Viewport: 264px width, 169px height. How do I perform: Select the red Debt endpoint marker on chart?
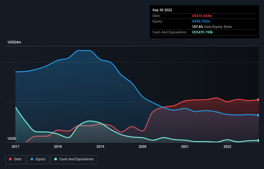pyautogui.click(x=259, y=100)
